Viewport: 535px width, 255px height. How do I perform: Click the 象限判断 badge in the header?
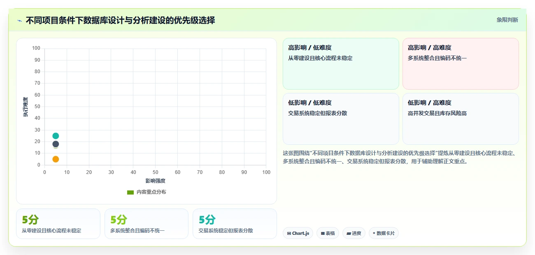[507, 20]
